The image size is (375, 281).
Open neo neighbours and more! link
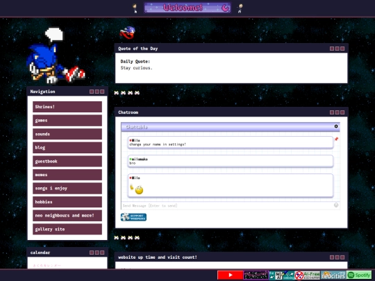[67, 215]
